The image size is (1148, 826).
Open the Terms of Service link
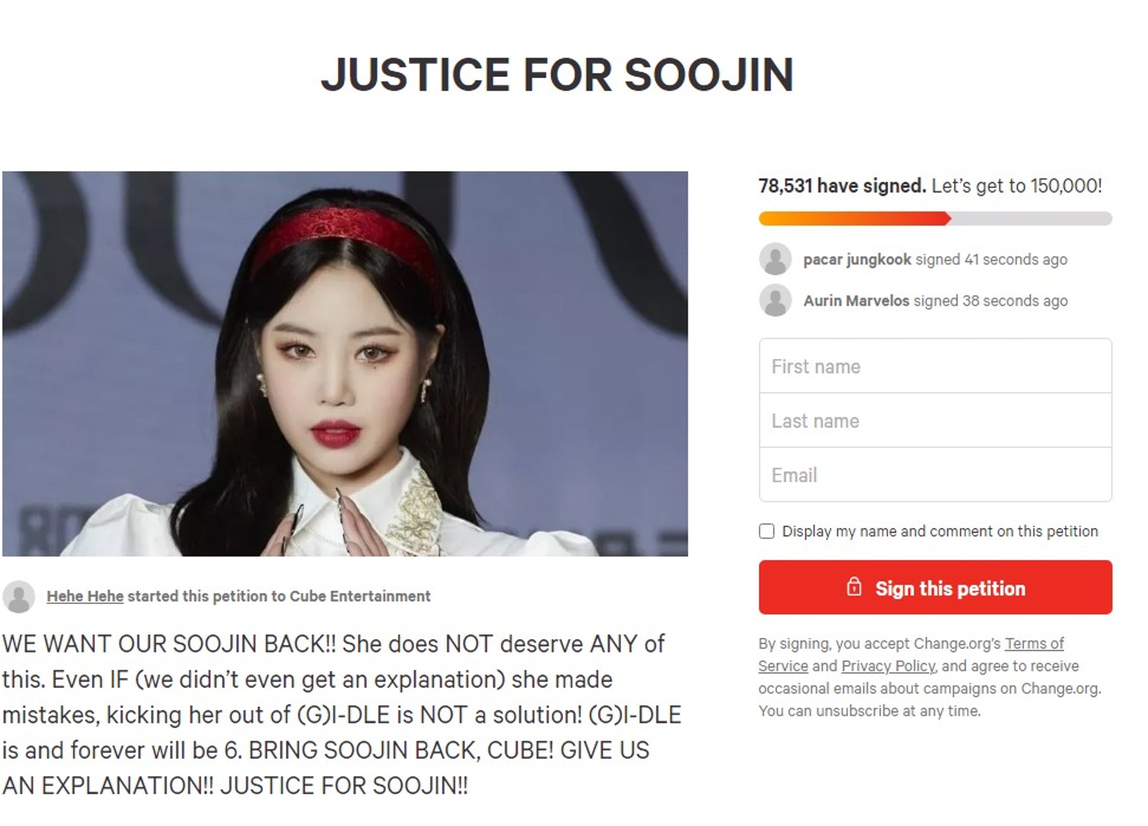point(911,654)
